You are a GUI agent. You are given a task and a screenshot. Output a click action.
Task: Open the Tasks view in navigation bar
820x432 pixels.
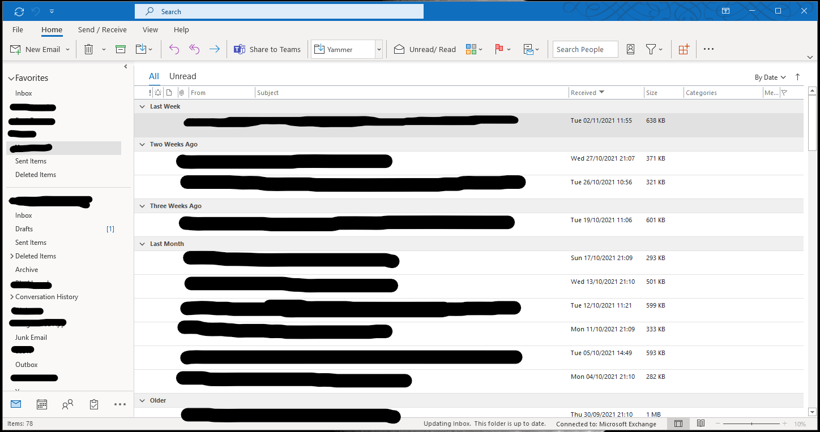[x=94, y=404]
